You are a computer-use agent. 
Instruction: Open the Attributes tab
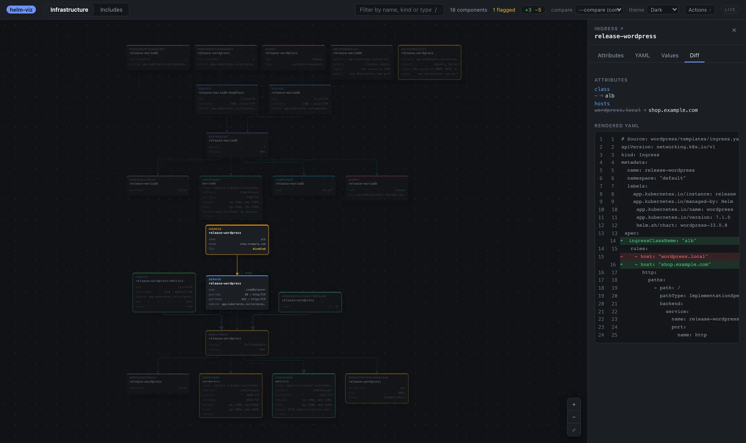pyautogui.click(x=610, y=55)
